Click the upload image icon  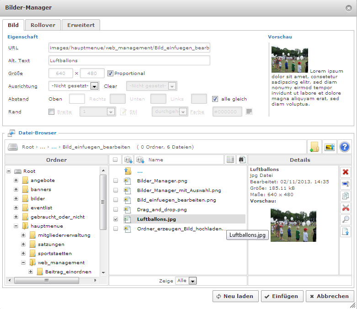pos(330,147)
